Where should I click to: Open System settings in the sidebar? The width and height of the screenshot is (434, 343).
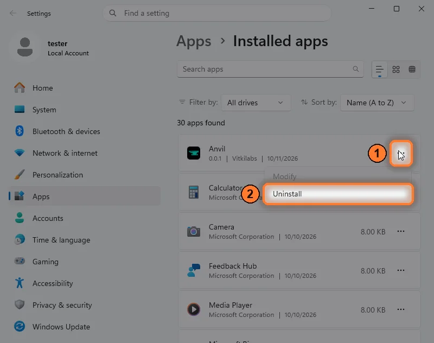pos(85,110)
